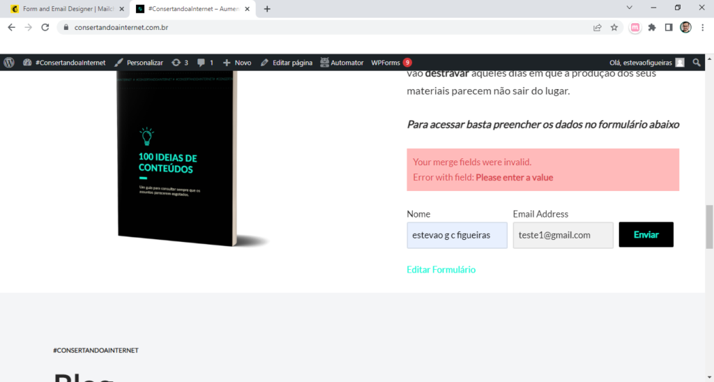
Task: Close the Form and Email Designer tab
Action: click(x=121, y=8)
